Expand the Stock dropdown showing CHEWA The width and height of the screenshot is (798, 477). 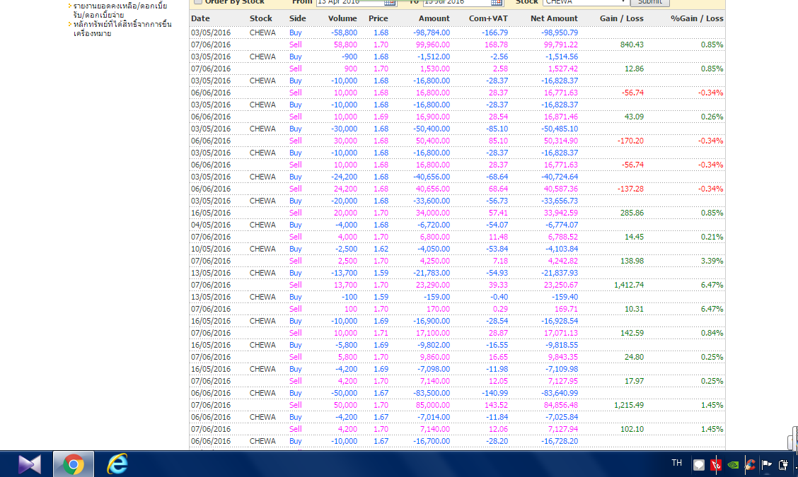point(586,3)
